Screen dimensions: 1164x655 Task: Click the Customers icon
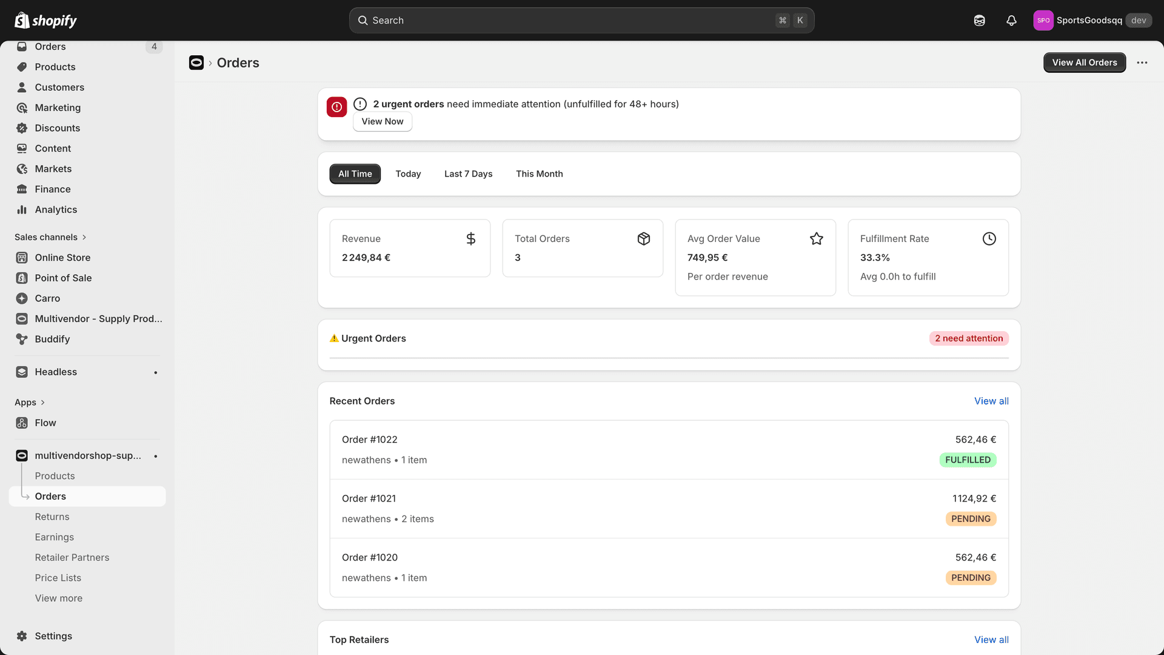[22, 87]
